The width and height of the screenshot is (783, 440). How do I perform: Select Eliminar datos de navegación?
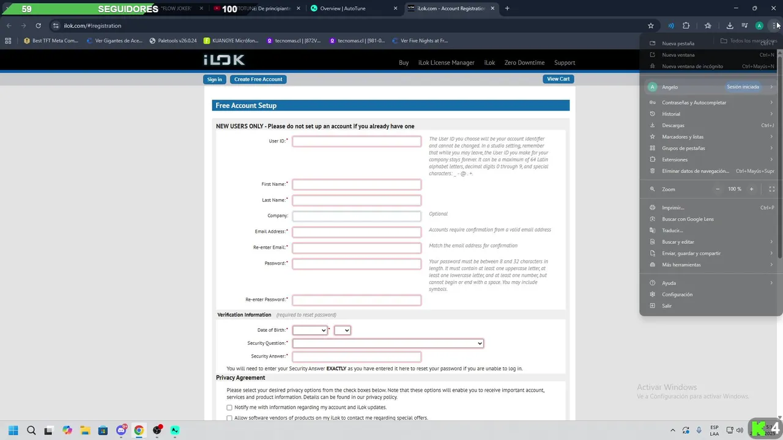pos(711,171)
